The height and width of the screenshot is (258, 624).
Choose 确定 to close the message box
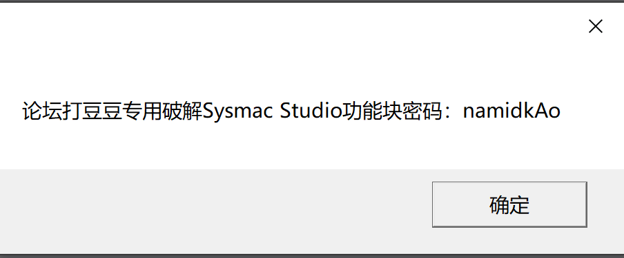pyautogui.click(x=509, y=204)
